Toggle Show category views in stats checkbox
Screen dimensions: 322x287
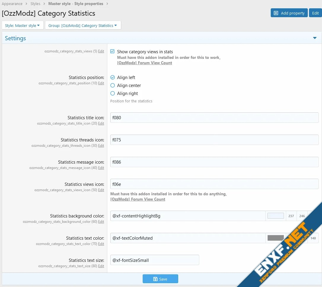(112, 51)
